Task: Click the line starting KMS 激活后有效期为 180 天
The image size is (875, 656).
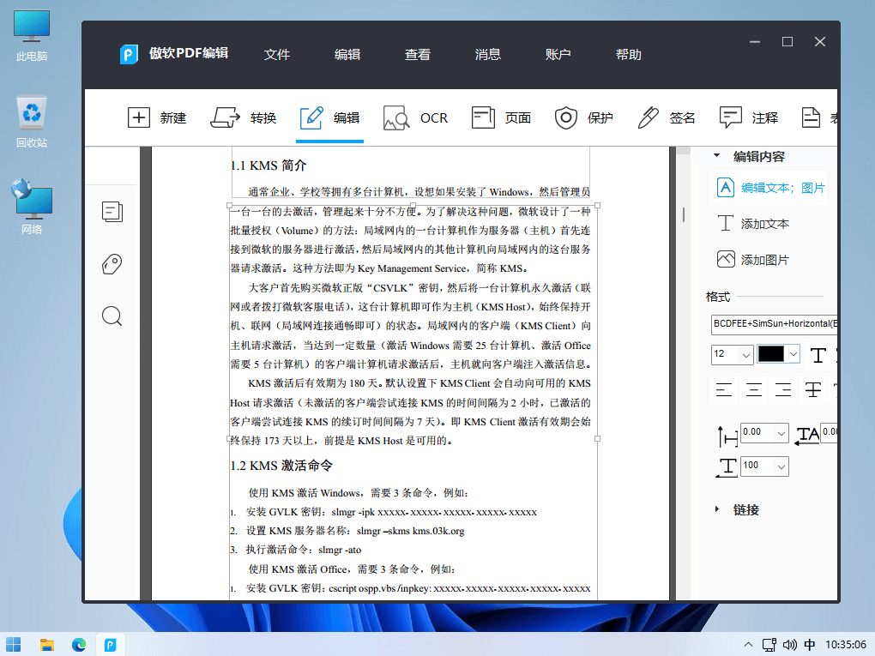Action: (x=419, y=383)
